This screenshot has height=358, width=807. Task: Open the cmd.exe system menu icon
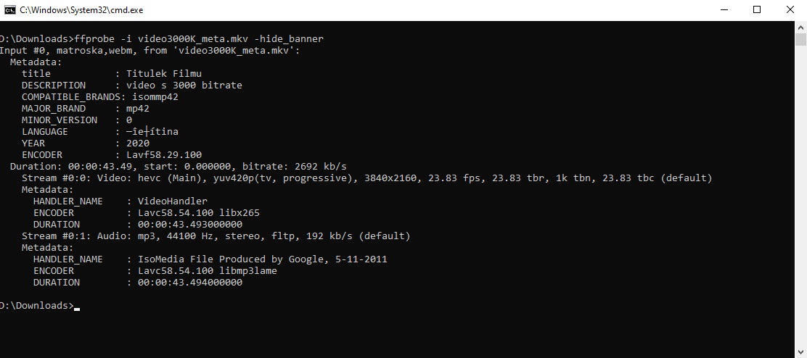pyautogui.click(x=10, y=9)
